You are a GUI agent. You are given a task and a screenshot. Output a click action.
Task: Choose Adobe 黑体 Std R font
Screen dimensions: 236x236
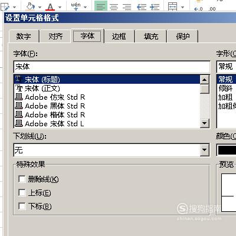click(107, 106)
